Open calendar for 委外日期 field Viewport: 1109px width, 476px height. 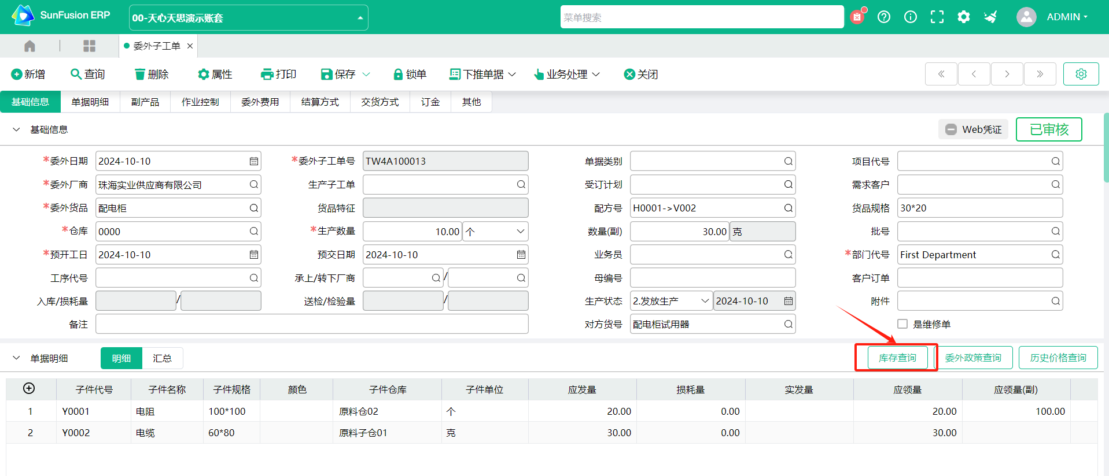254,161
